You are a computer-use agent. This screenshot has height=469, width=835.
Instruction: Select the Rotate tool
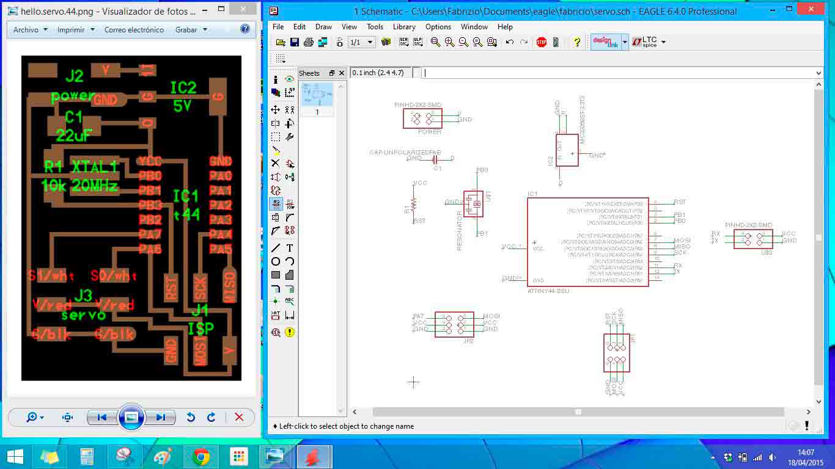(x=290, y=123)
